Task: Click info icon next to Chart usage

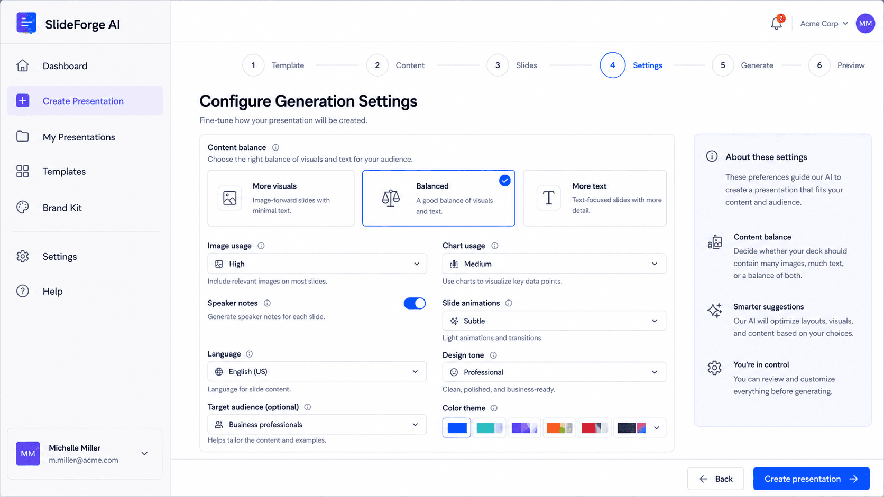Action: click(x=495, y=246)
